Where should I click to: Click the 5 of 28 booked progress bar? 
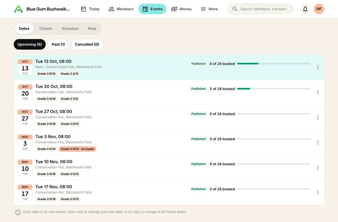click(274, 89)
